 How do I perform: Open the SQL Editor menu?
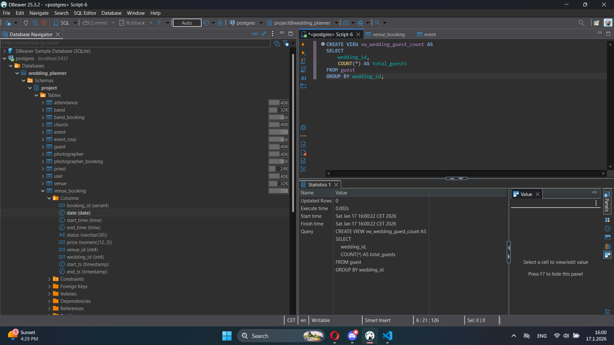[85, 13]
